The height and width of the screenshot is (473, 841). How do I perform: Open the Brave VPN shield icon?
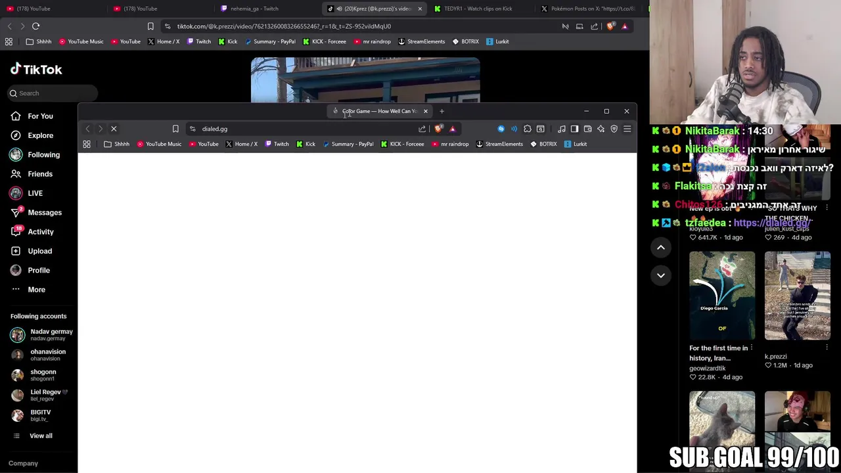[614, 129]
